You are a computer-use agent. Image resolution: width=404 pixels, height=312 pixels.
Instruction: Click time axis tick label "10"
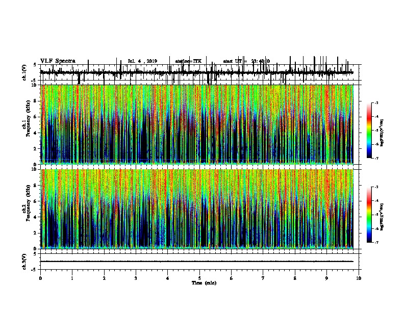(359, 278)
